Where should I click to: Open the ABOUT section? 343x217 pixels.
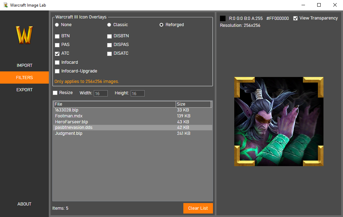(24, 204)
